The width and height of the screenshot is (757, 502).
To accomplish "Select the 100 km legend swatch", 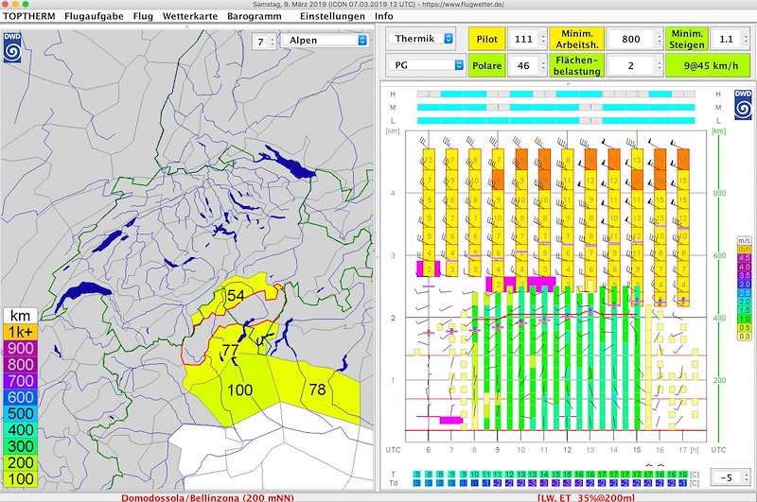I will click(x=20, y=479).
